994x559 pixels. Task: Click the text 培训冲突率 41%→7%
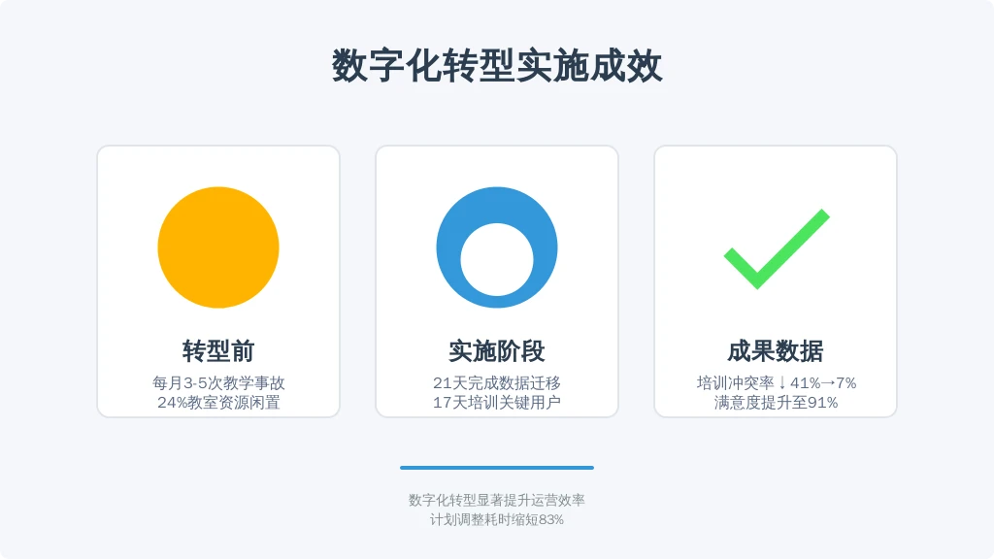pyautogui.click(x=776, y=382)
